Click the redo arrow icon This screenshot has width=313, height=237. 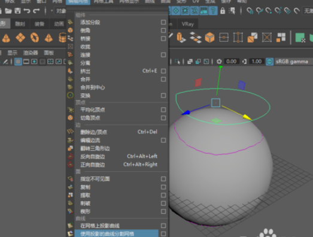(x=37, y=11)
